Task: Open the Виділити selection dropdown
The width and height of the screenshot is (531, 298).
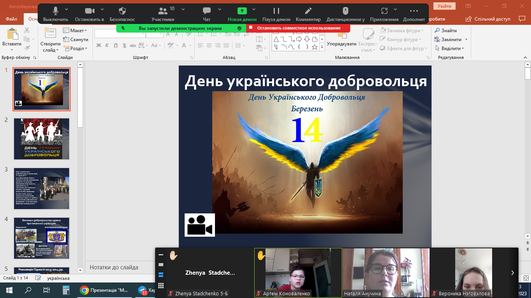Action: point(451,49)
